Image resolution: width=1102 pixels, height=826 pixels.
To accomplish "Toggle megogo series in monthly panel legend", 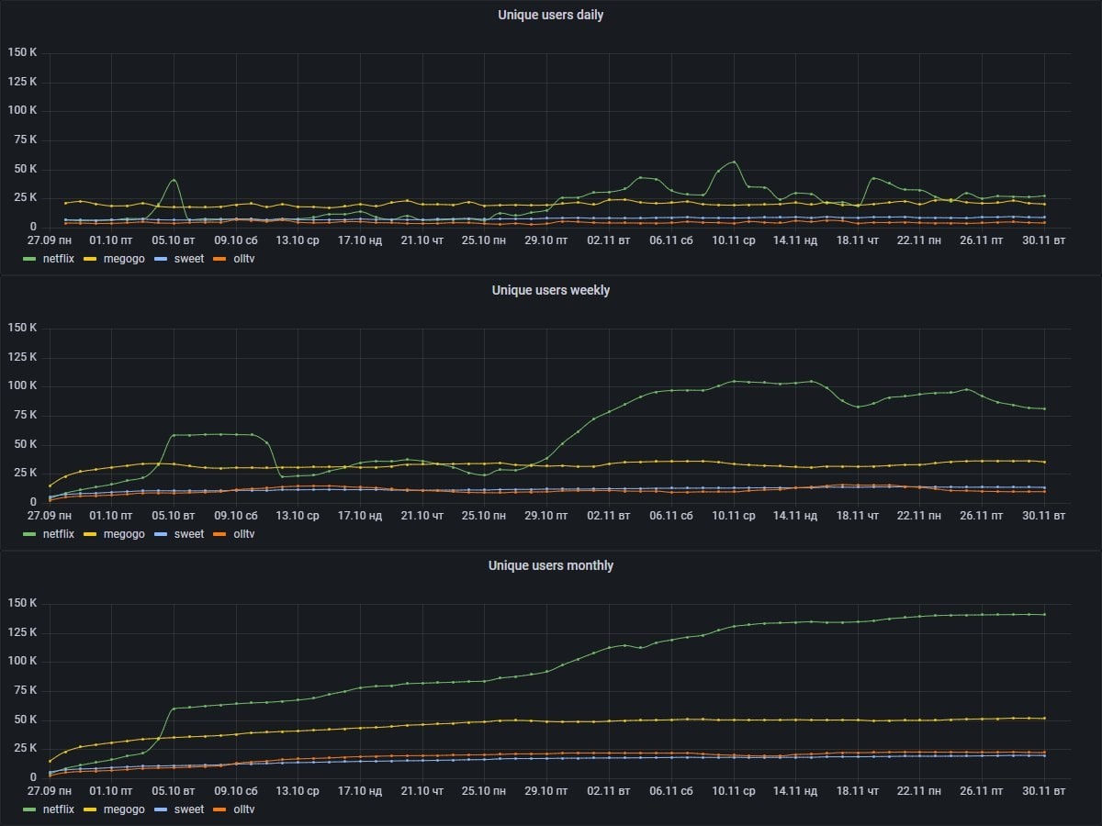I will coord(124,809).
